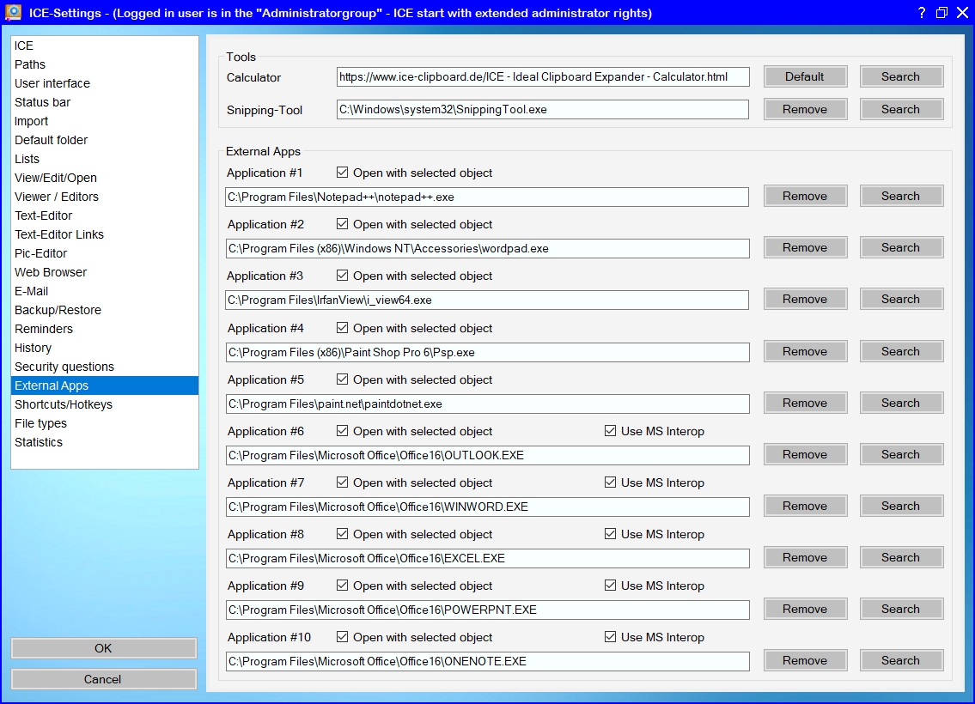
Task: Open the Web Browser settings page
Action: tap(51, 272)
